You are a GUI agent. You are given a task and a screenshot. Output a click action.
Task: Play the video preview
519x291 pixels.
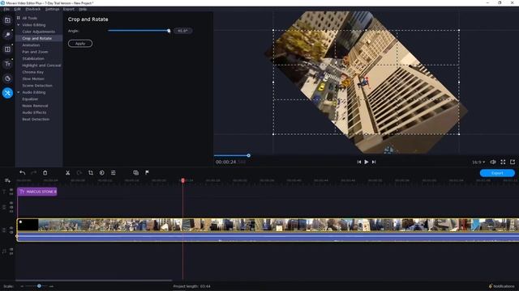pyautogui.click(x=367, y=162)
